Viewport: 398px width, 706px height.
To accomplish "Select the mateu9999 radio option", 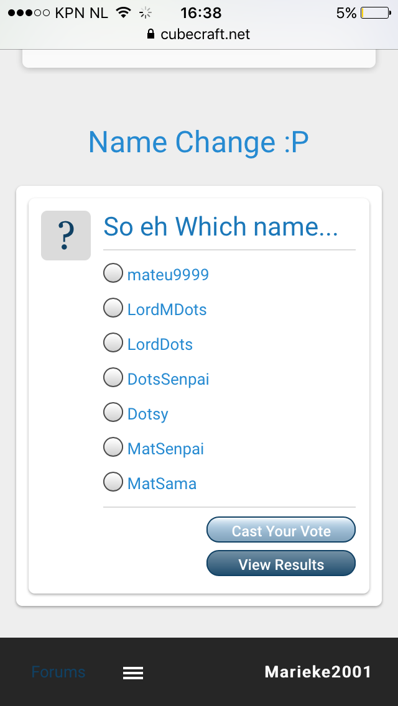I will click(x=113, y=273).
